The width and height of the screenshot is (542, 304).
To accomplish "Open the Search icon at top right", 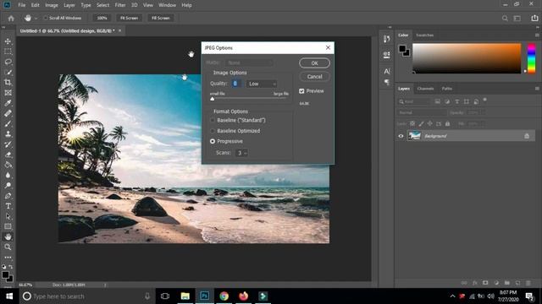I will (505, 19).
